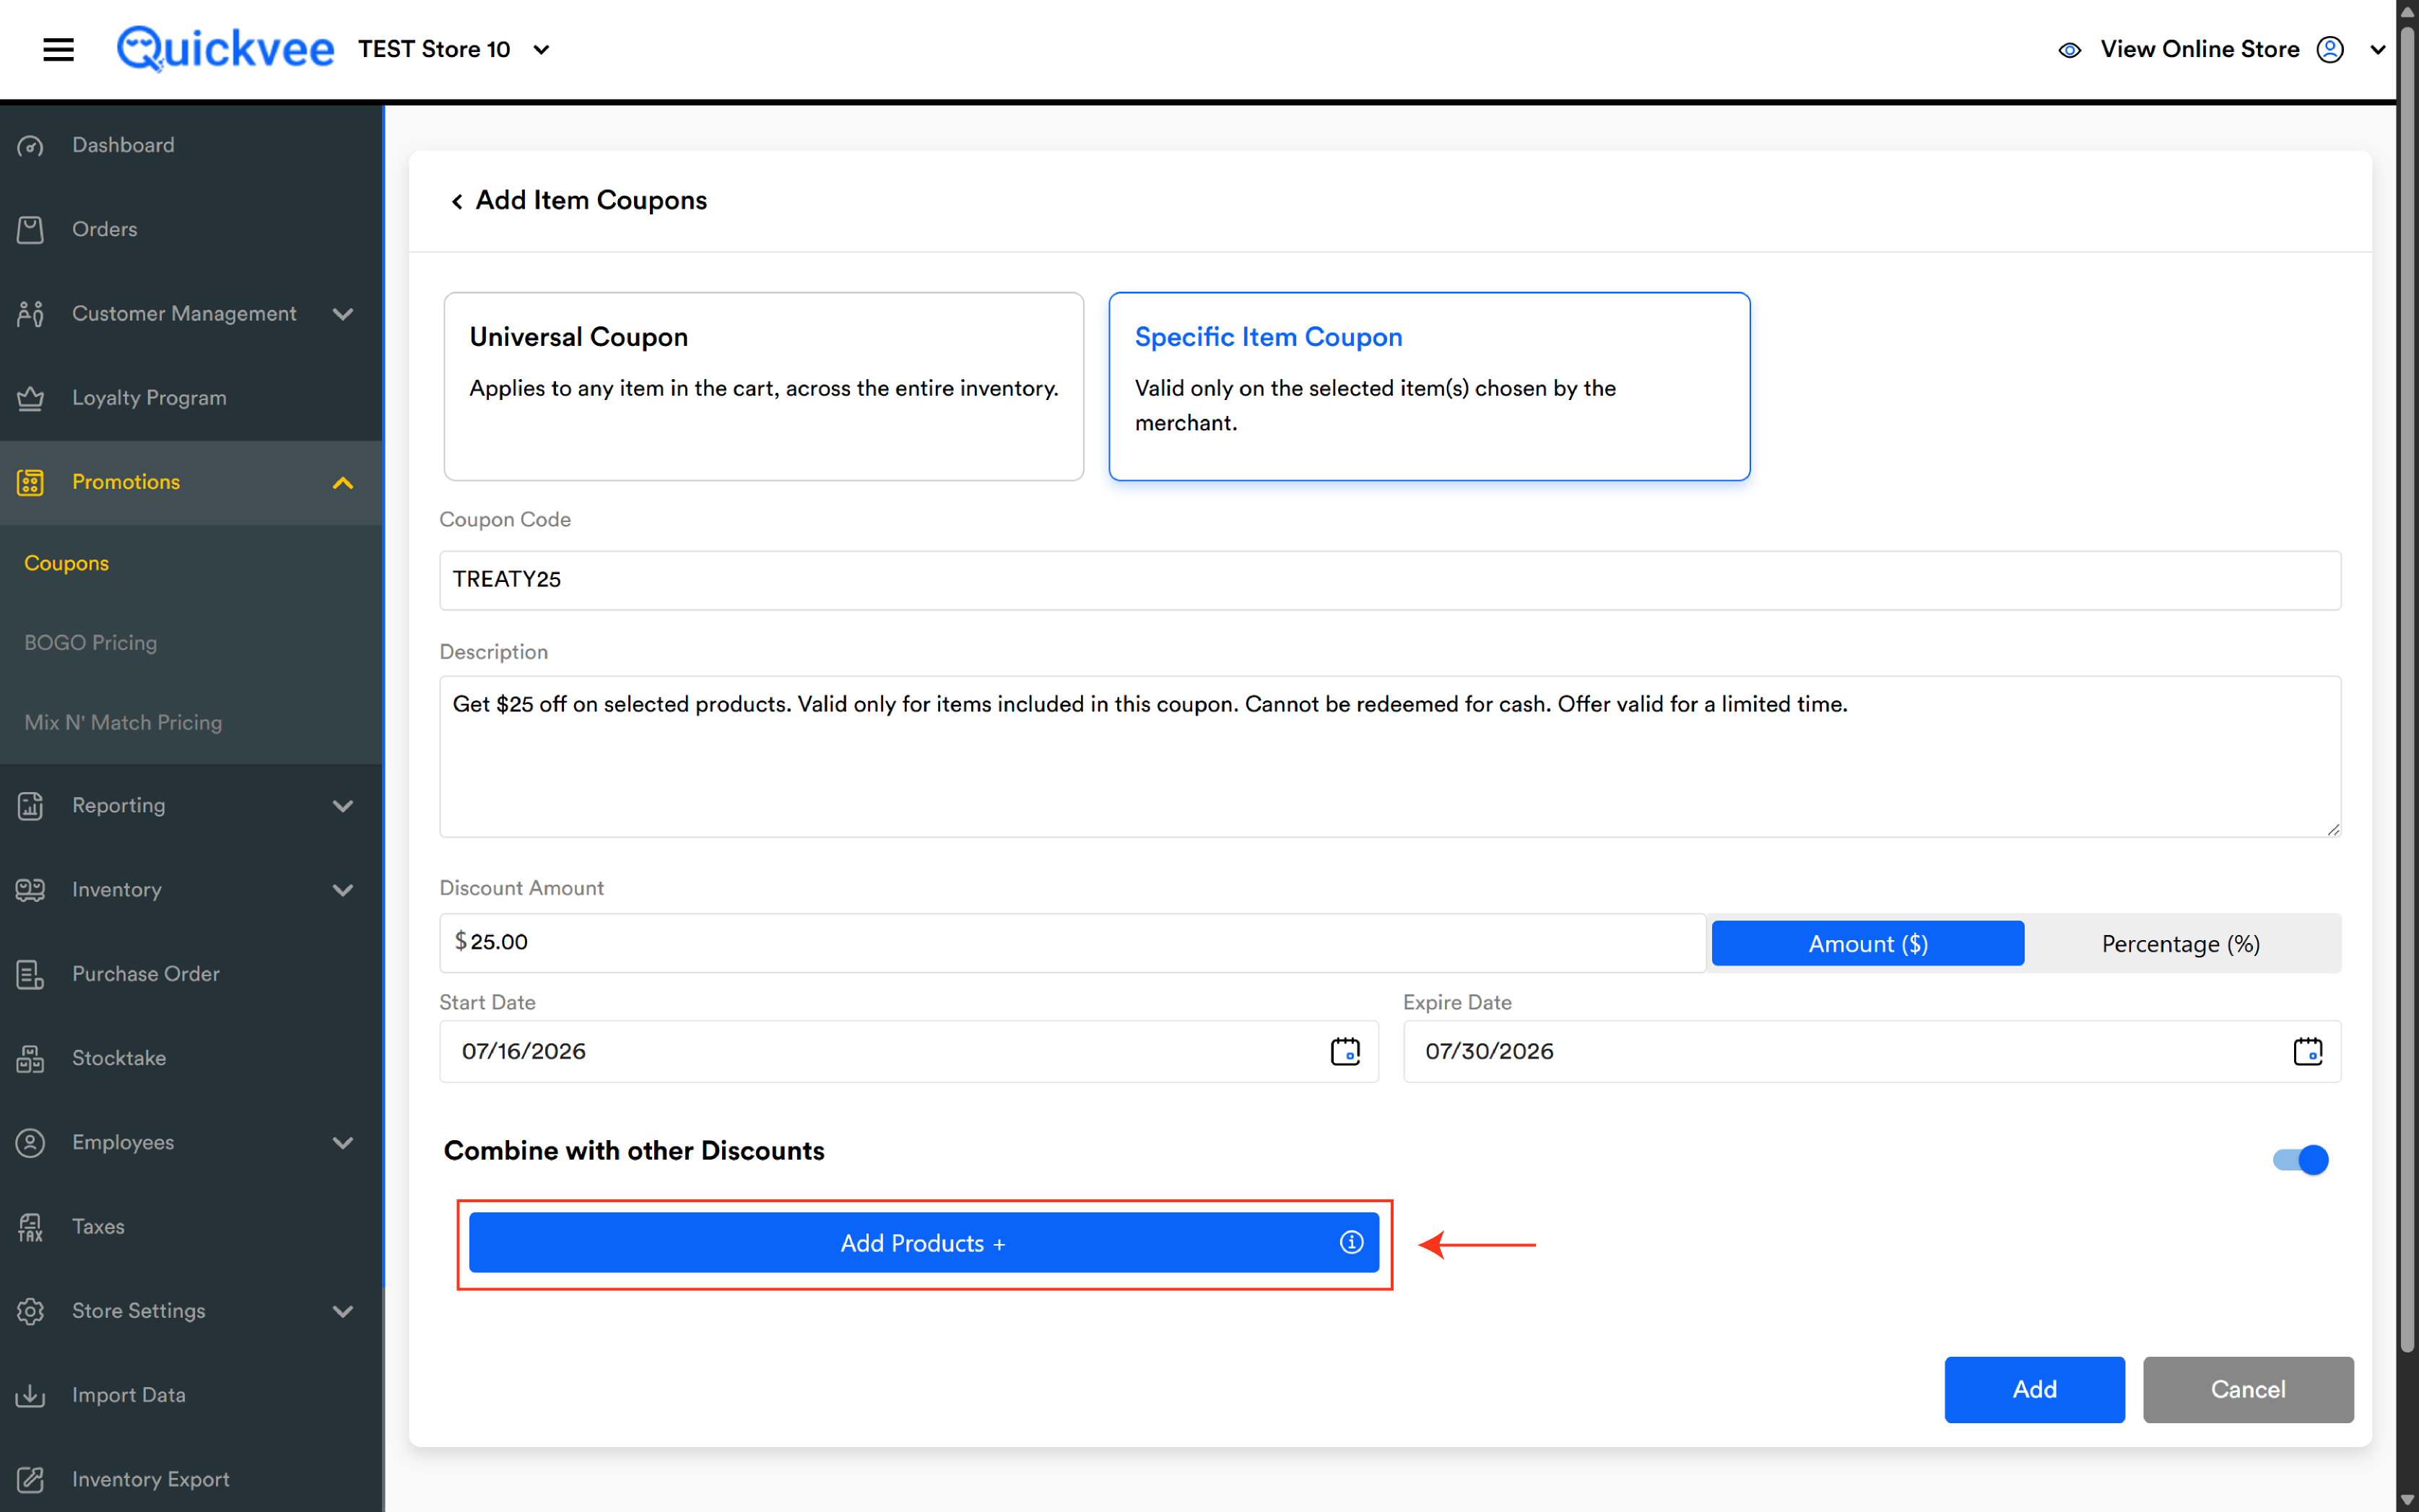
Task: Click the Start Date calendar icon
Action: pyautogui.click(x=1345, y=1051)
